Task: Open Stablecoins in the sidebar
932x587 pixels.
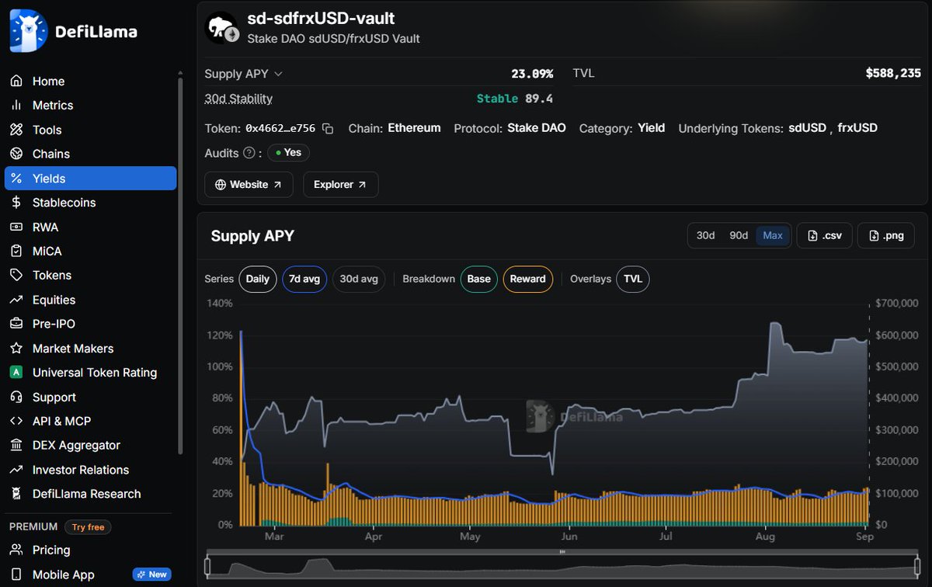Action: pyautogui.click(x=91, y=203)
